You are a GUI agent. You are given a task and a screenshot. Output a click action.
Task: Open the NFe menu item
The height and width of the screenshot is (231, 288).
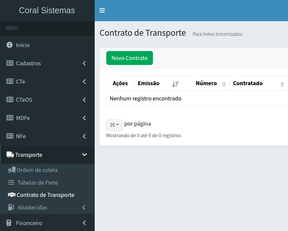(x=21, y=136)
